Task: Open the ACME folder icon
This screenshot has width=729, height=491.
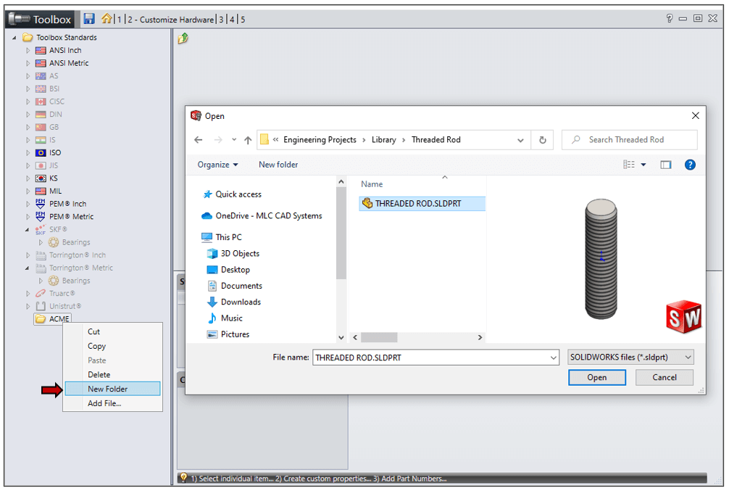Action: tap(39, 318)
